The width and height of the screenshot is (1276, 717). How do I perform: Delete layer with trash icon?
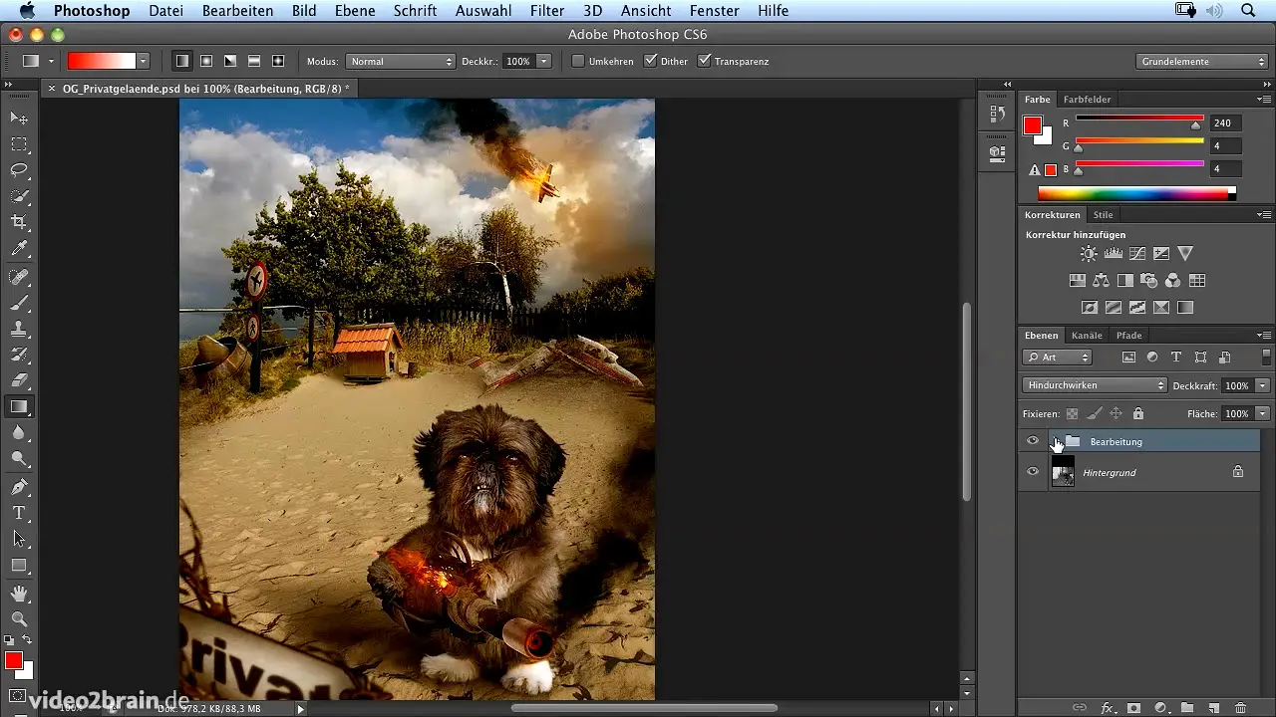1240,708
